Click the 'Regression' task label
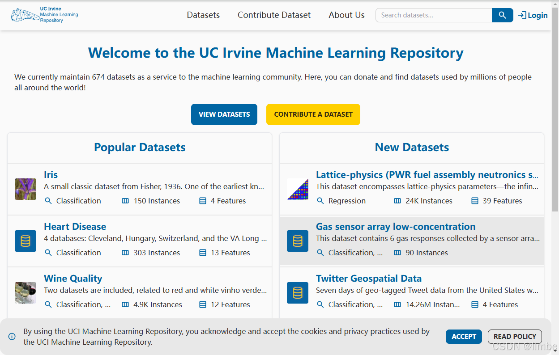 coord(347,201)
